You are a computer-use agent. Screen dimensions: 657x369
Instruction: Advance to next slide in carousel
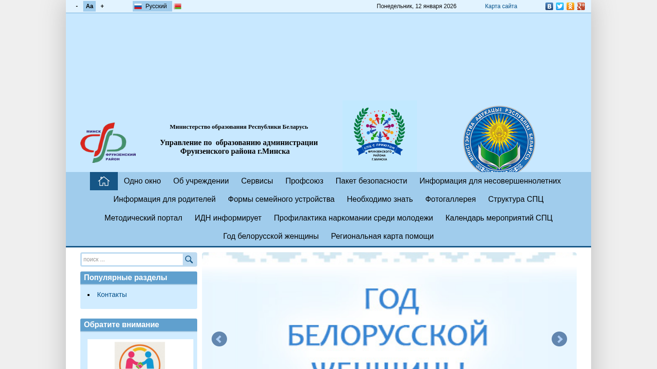point(559,339)
